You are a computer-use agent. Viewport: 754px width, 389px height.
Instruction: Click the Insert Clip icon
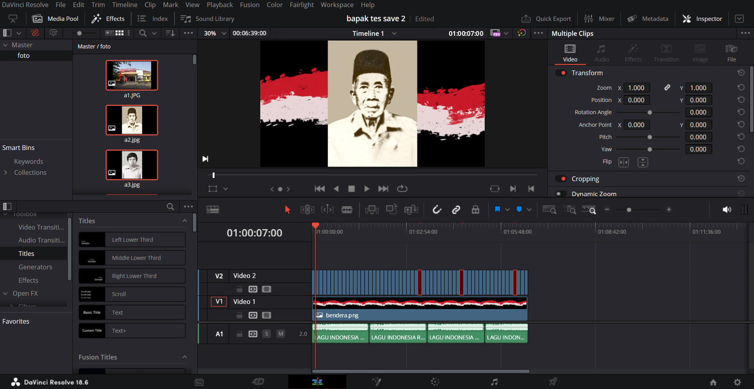[x=372, y=210]
